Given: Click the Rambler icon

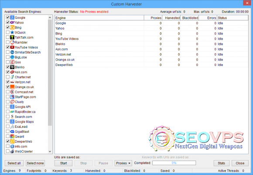Looking at the screenshot, I should click(12, 42).
